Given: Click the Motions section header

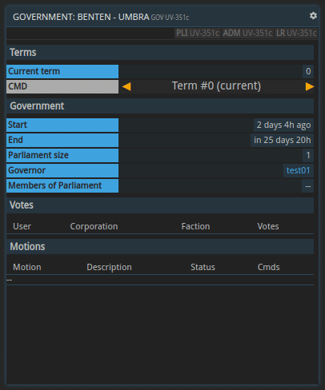Looking at the screenshot, I should pyautogui.click(x=160, y=246).
